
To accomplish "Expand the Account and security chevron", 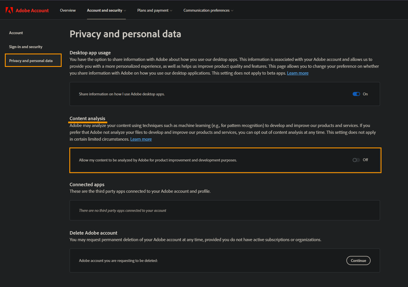I will [x=125, y=11].
